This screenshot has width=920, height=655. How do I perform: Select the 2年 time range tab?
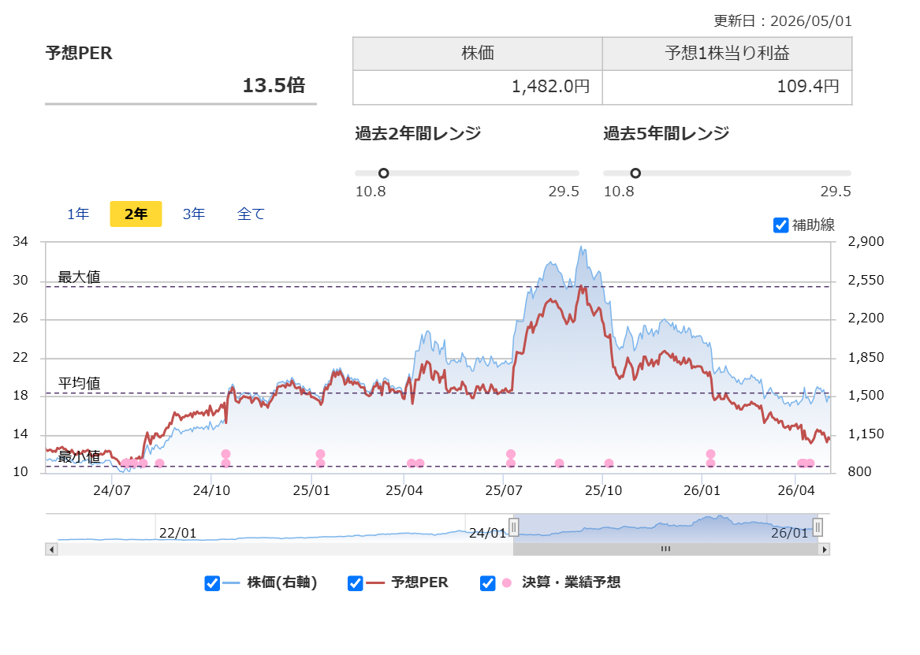[136, 214]
